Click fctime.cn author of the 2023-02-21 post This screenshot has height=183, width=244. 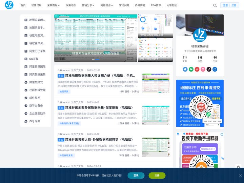[63, 70]
